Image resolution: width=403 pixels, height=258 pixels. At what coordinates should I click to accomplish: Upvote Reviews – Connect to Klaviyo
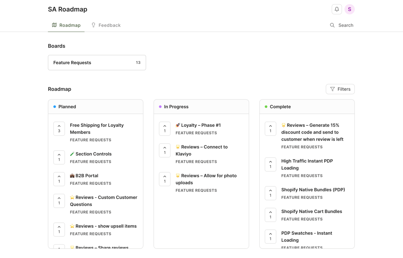point(165,150)
